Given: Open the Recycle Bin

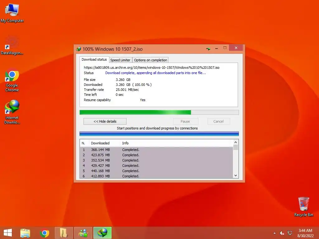Looking at the screenshot, I should point(303,207).
